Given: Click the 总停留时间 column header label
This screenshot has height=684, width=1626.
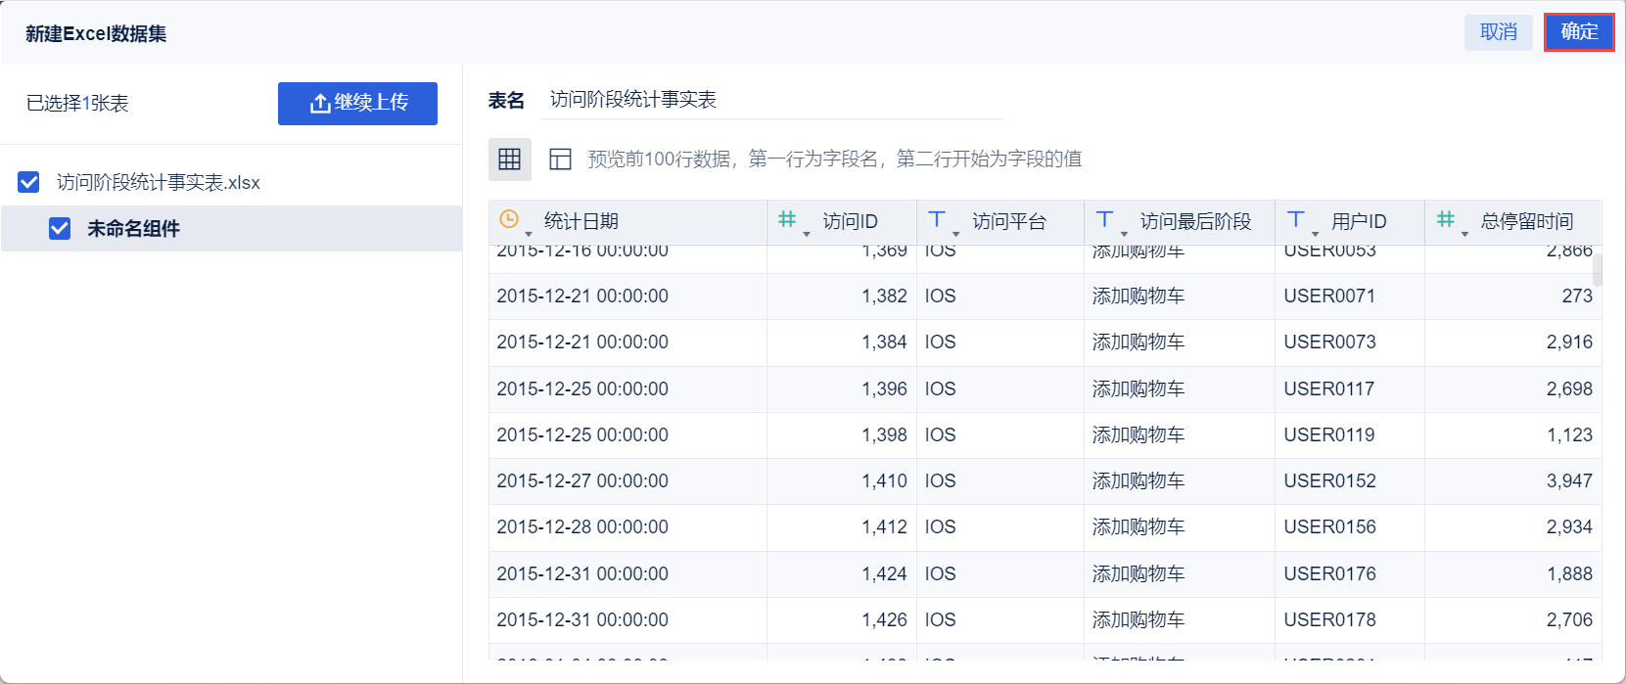Looking at the screenshot, I should coord(1527,221).
